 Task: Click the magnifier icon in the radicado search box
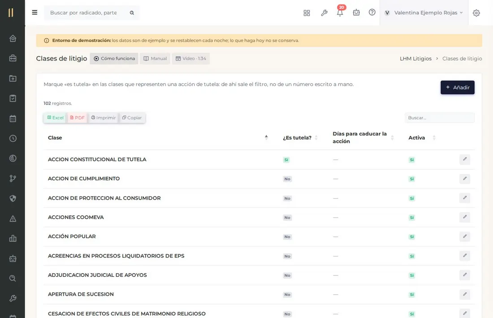132,13
